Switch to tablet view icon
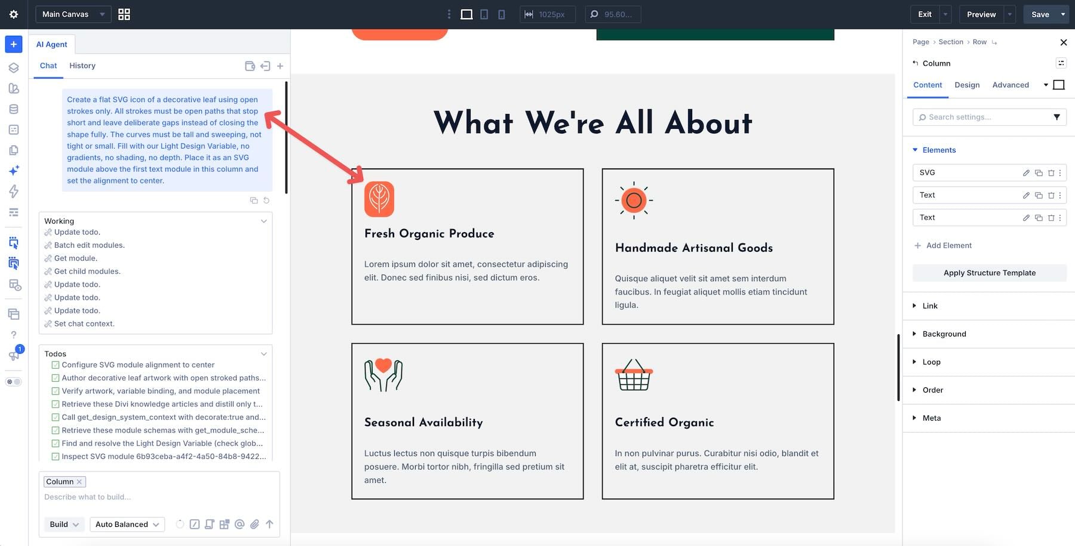This screenshot has height=546, width=1075. (484, 14)
